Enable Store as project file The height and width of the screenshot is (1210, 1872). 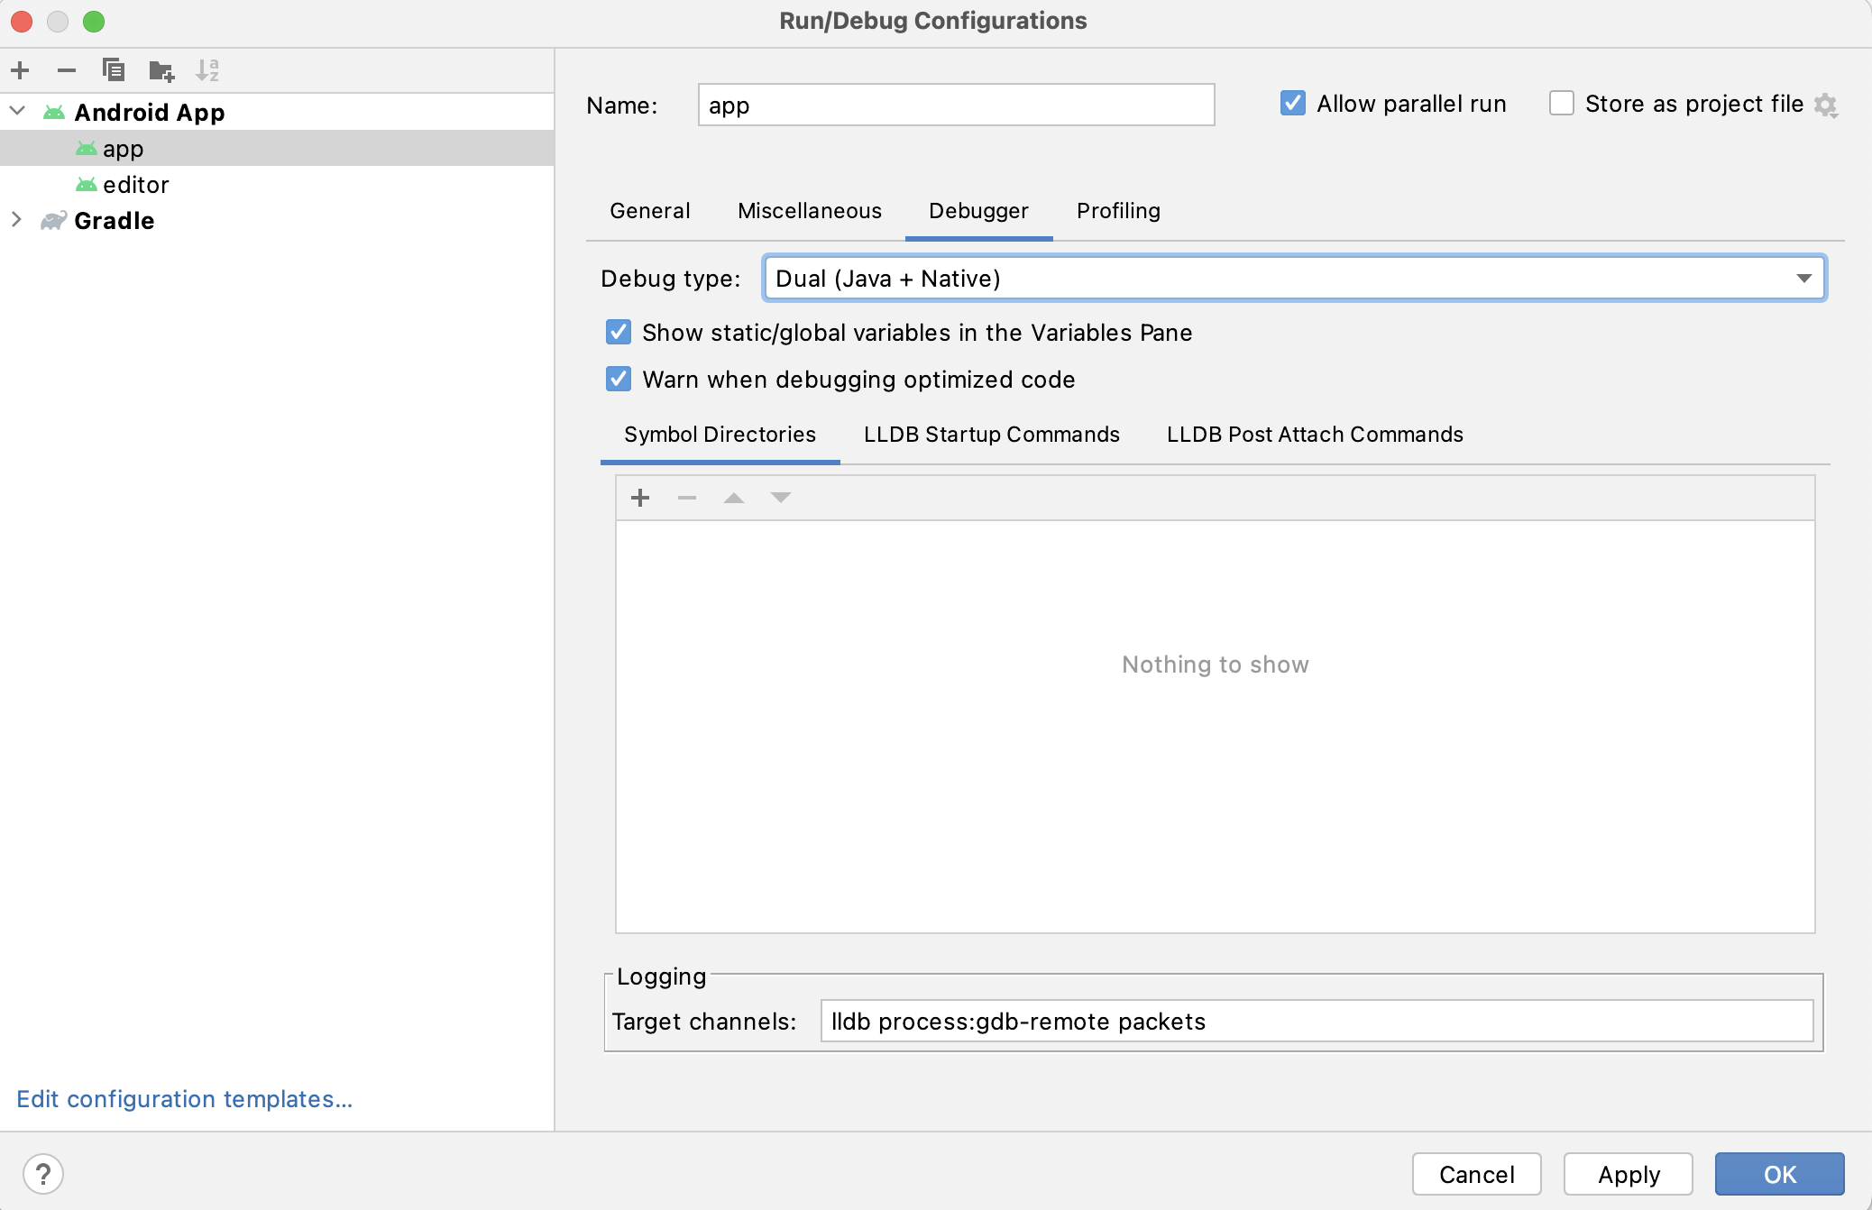pos(1561,104)
